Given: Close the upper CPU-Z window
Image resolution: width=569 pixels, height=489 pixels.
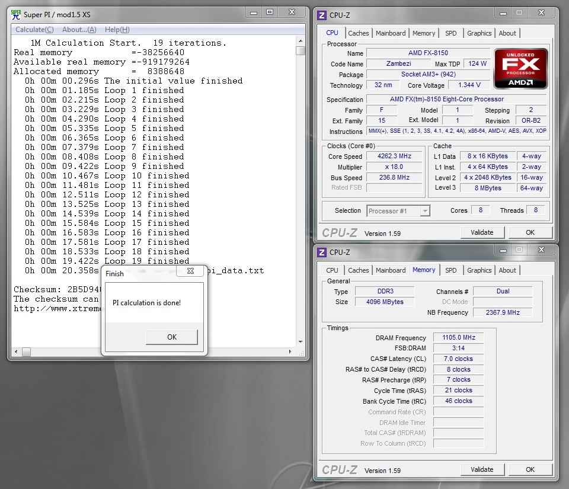Looking at the screenshot, I should pos(541,13).
